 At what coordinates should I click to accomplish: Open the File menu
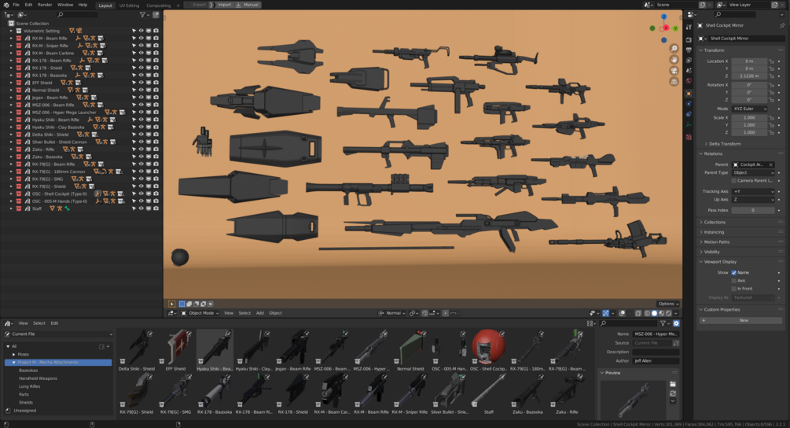click(x=17, y=5)
